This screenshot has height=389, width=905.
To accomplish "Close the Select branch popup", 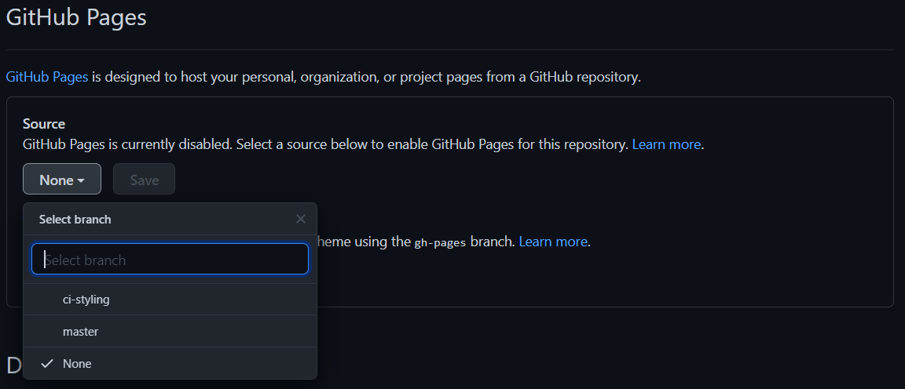I will click(x=301, y=219).
